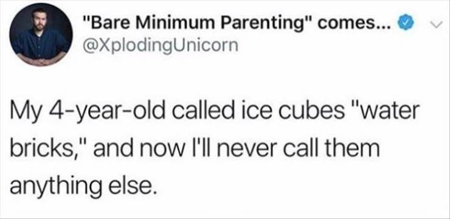This screenshot has height=219, width=450.
Task: Select the tweet body text
Action: click(x=213, y=148)
